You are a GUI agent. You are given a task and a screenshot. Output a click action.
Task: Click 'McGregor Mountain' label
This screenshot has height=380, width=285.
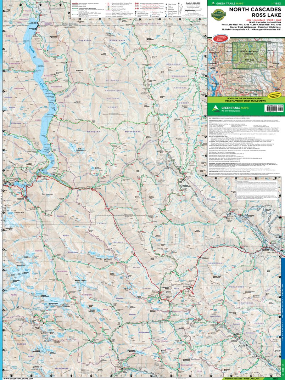(x=132, y=351)
